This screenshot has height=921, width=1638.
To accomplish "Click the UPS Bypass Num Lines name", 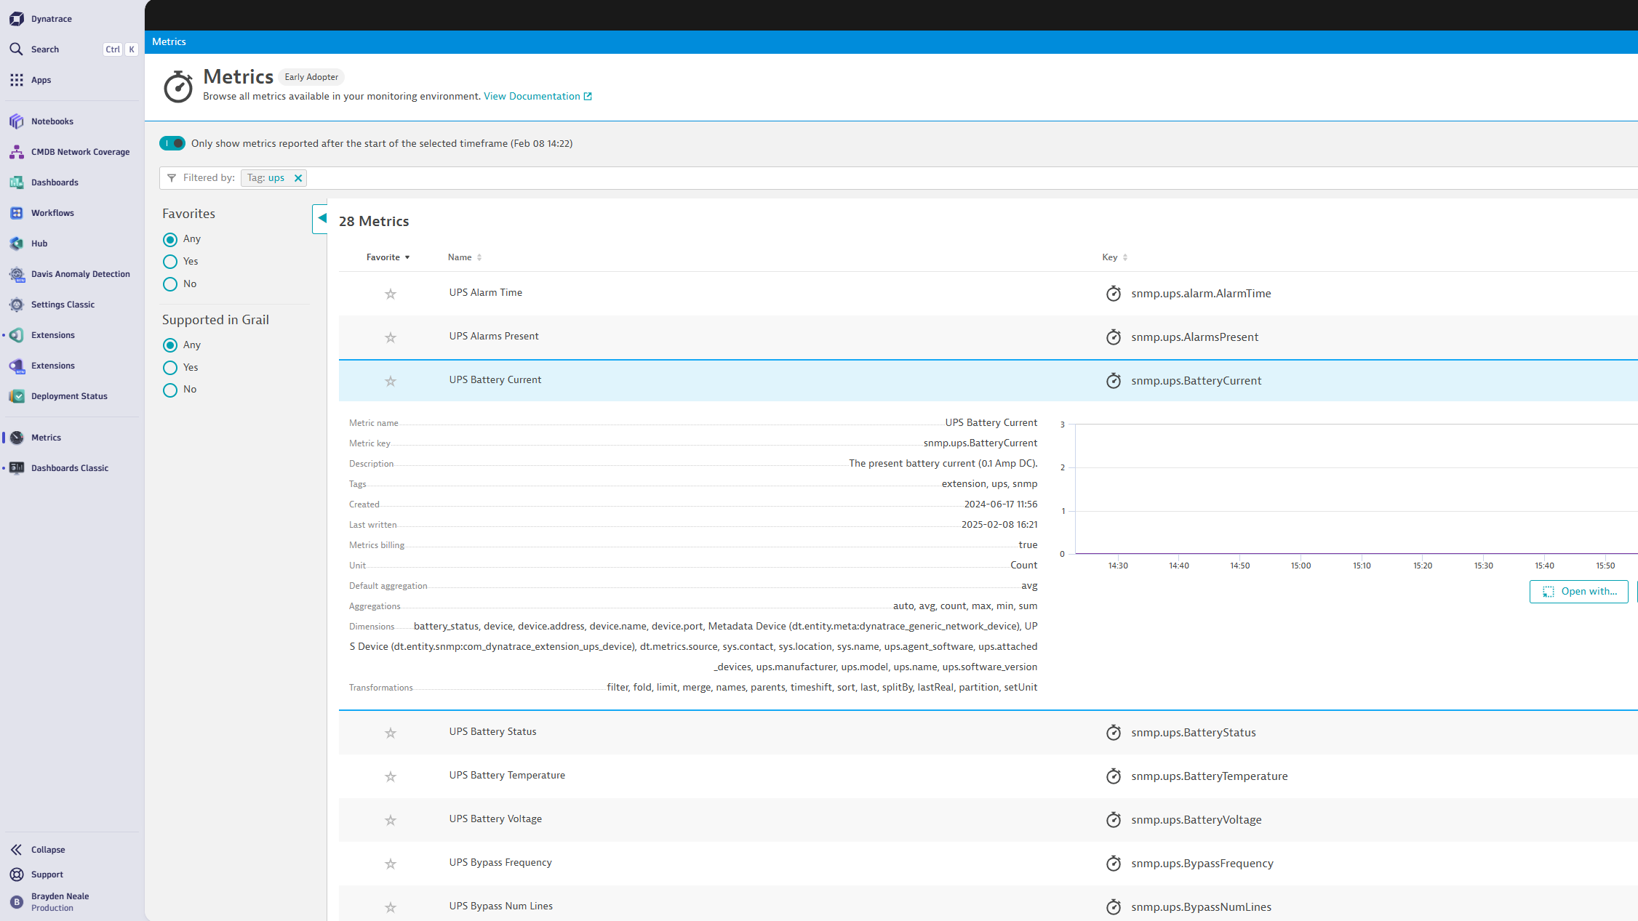I will [x=501, y=906].
